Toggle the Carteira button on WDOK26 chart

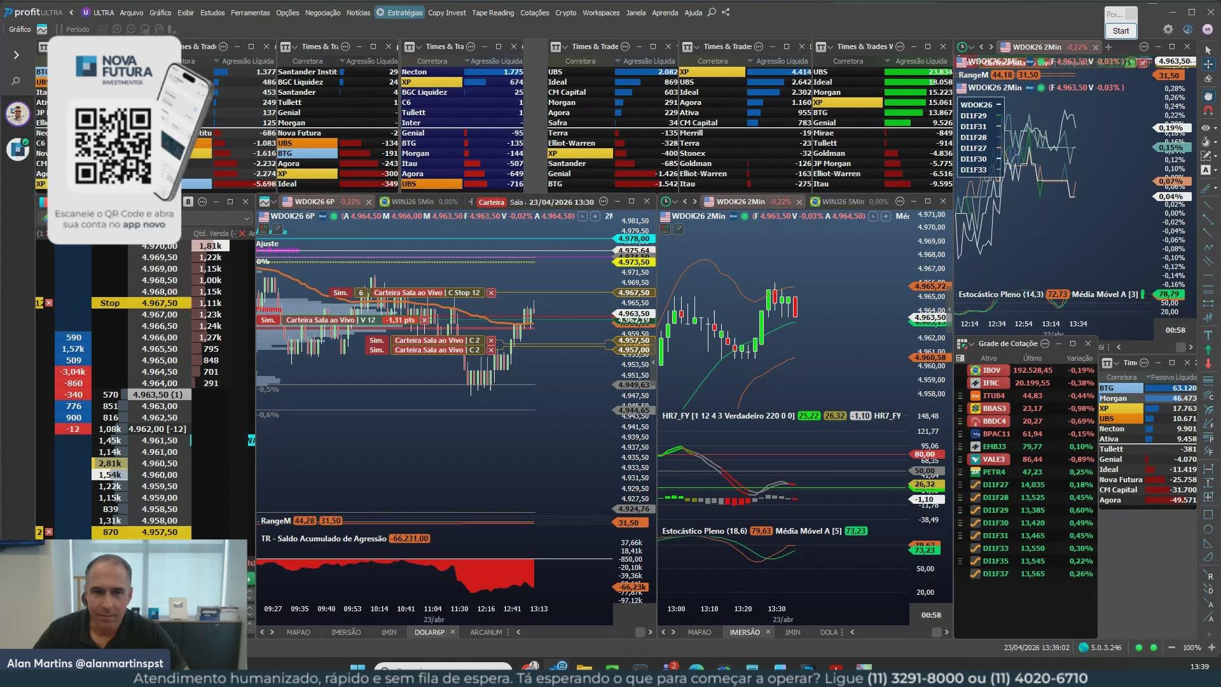(x=491, y=202)
